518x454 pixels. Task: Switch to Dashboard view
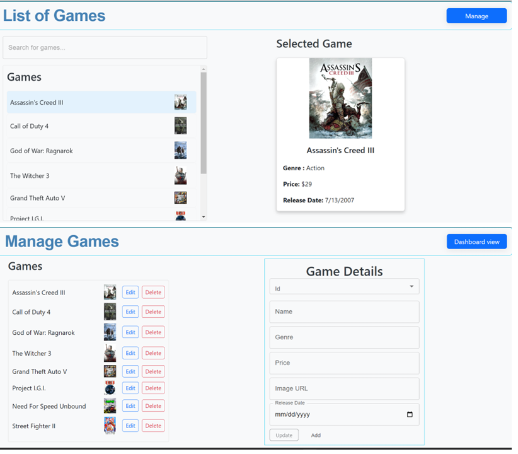[476, 242]
